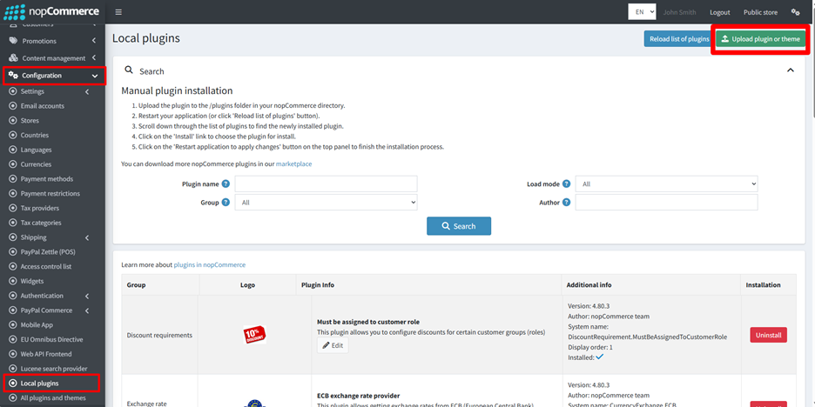Click the Content management cubes icon
This screenshot has width=815, height=407.
pyautogui.click(x=13, y=58)
